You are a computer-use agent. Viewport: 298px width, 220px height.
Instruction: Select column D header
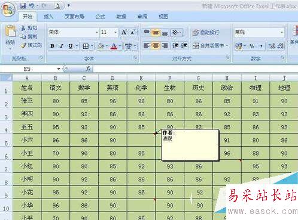pos(112,78)
